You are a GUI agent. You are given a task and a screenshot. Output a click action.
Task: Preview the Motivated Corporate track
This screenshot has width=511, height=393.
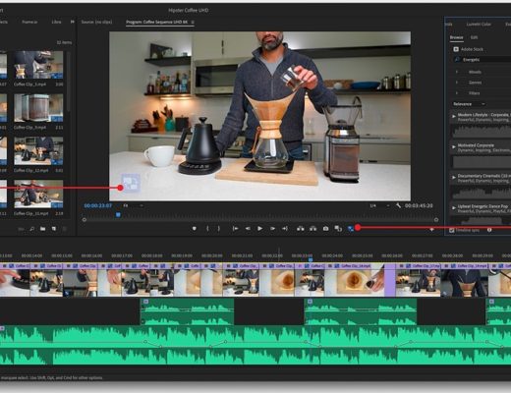pyautogui.click(x=454, y=146)
